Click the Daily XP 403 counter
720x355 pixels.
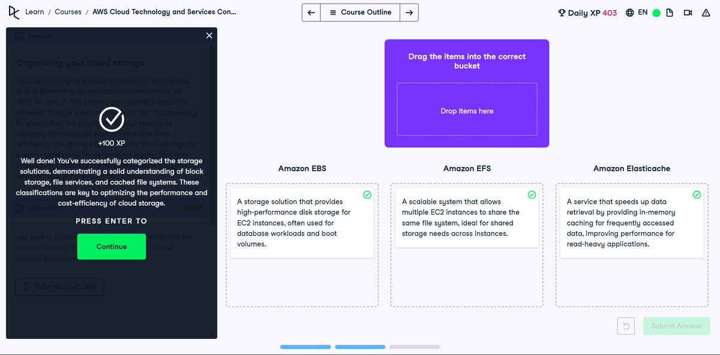[587, 13]
